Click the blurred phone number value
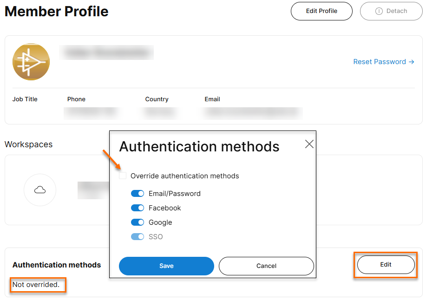Screen dimensions: 426x300 (92, 112)
